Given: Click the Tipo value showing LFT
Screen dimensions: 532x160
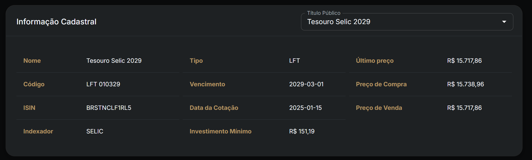Looking at the screenshot, I should (x=294, y=61).
